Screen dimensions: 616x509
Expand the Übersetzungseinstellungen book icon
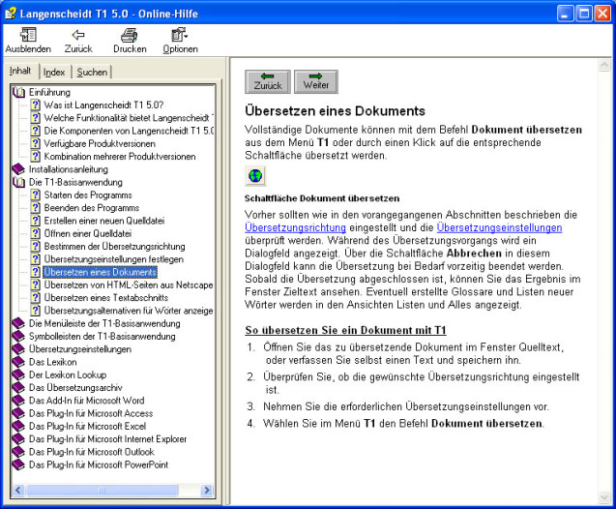click(19, 349)
